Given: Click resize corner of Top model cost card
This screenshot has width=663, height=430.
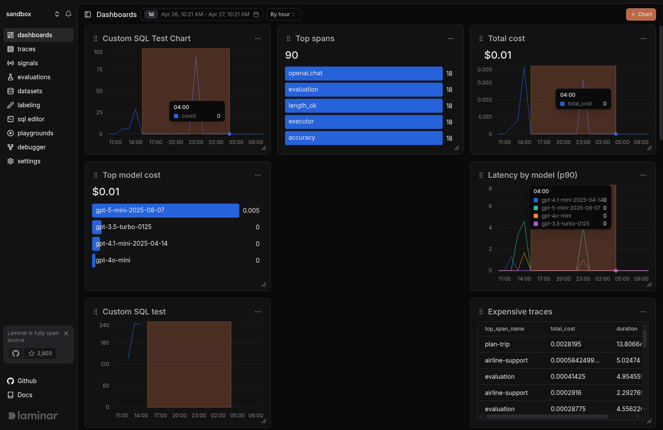Looking at the screenshot, I should (264, 285).
